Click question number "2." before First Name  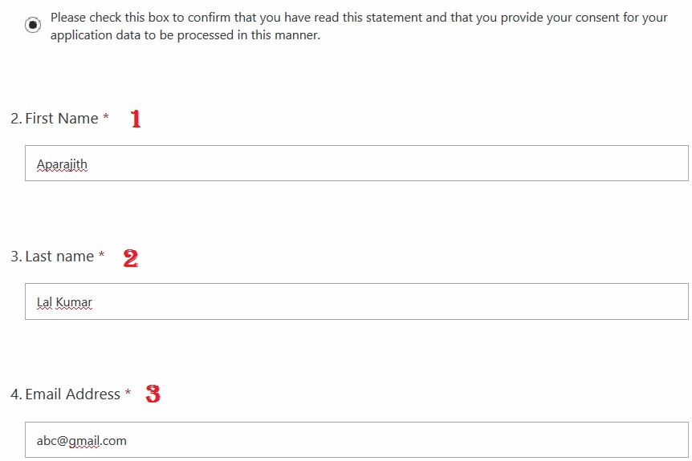[16, 119]
